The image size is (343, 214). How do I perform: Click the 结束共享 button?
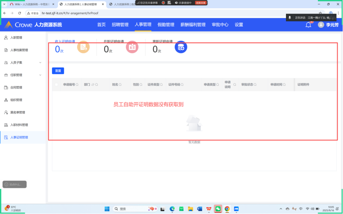point(201,3)
